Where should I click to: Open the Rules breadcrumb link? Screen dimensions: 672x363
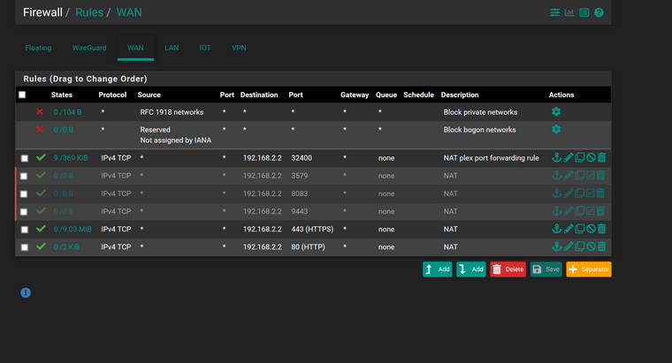coord(89,12)
